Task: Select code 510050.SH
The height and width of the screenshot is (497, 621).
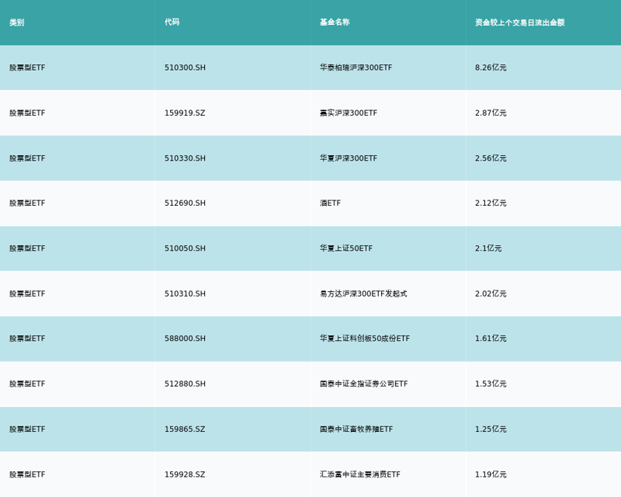Action: coord(185,248)
